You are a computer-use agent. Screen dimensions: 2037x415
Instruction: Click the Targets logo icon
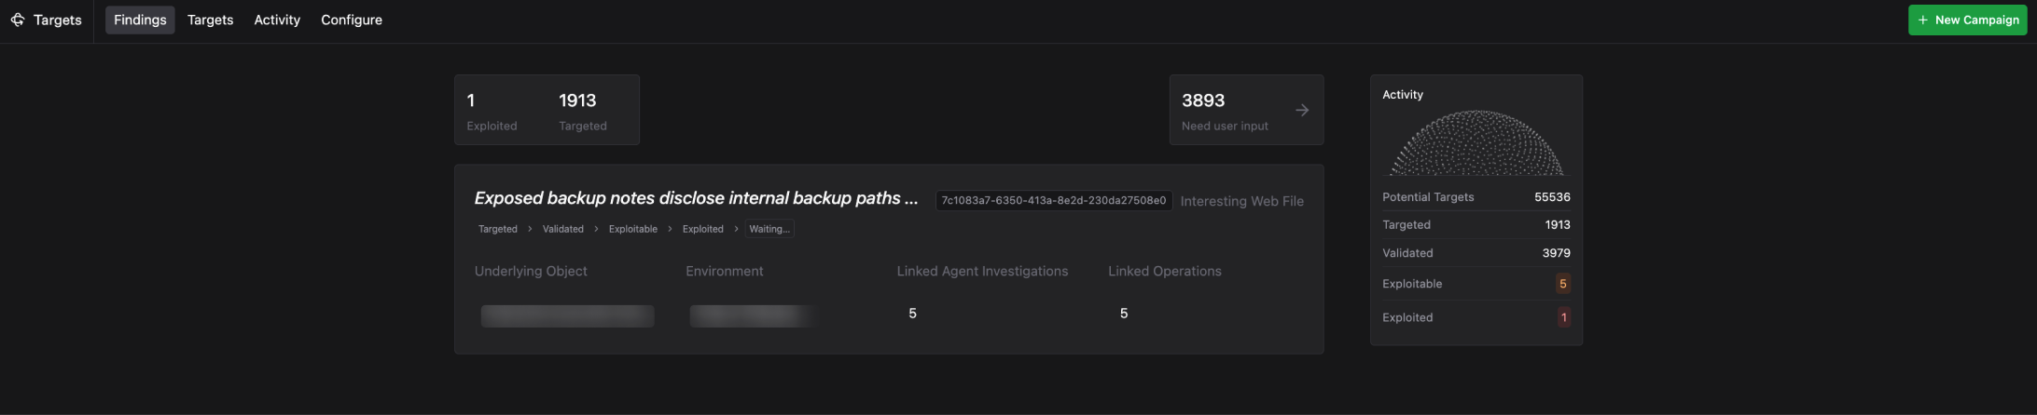point(18,20)
